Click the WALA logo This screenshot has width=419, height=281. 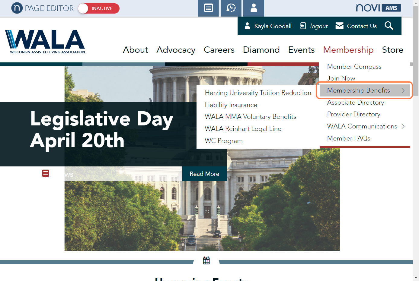(45, 42)
